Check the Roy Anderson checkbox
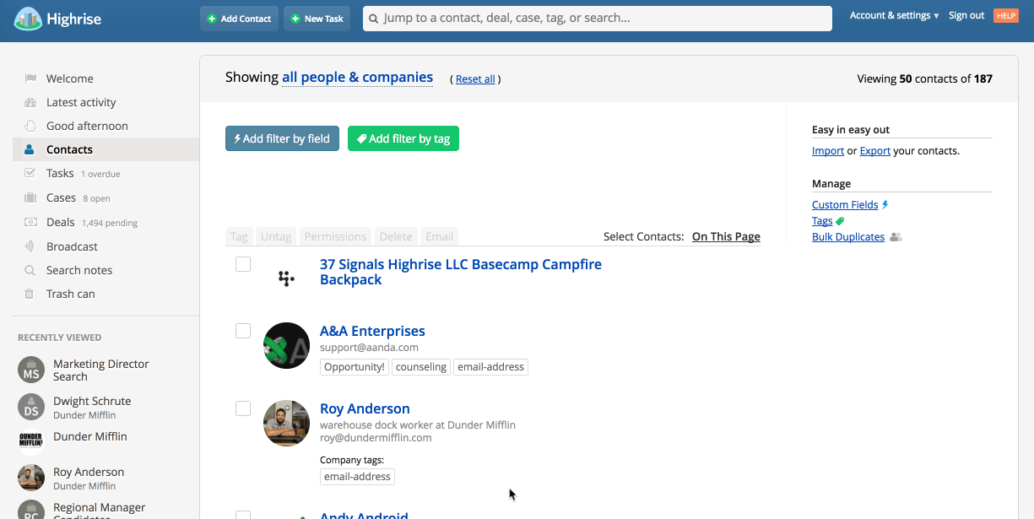 click(243, 408)
